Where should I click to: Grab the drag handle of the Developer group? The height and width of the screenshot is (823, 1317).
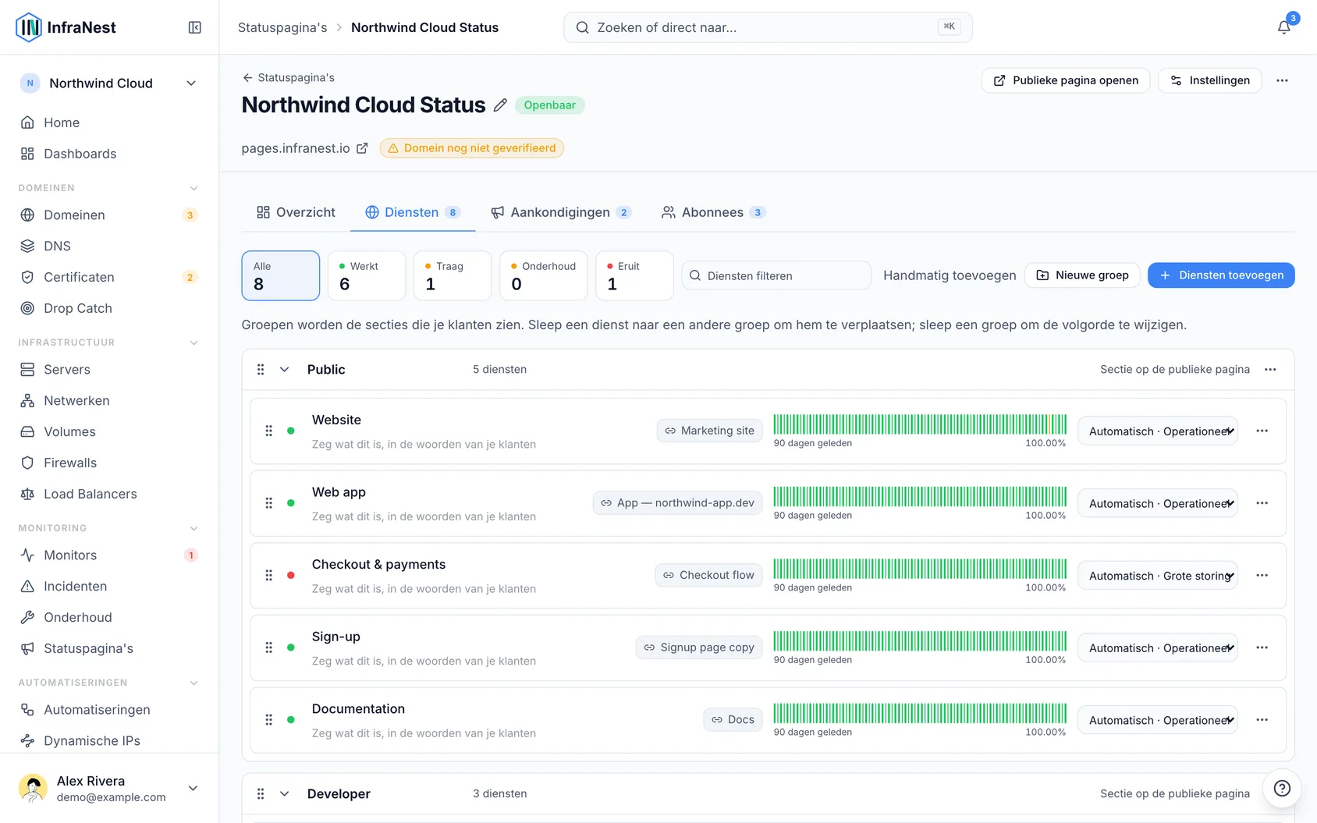coord(261,793)
